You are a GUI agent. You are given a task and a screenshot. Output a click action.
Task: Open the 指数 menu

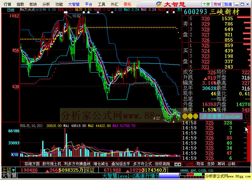pos(20,4)
